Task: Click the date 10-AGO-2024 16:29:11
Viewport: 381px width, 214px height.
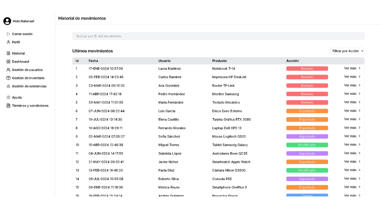Action: [x=106, y=128]
